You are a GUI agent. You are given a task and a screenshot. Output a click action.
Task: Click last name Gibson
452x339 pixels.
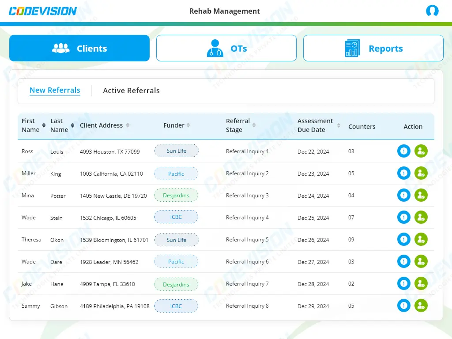point(59,306)
